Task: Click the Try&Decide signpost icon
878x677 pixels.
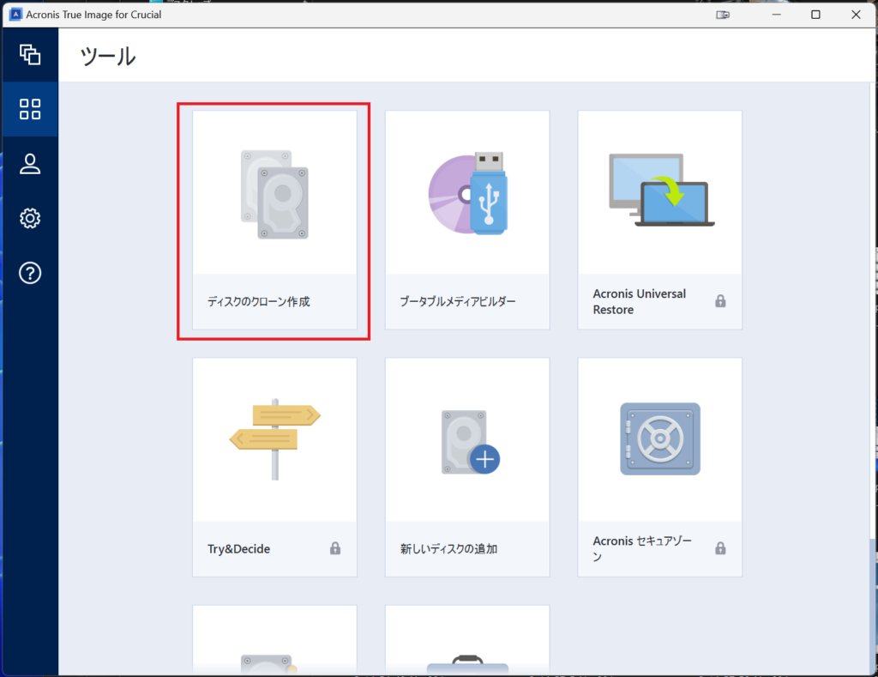Action: 275,439
